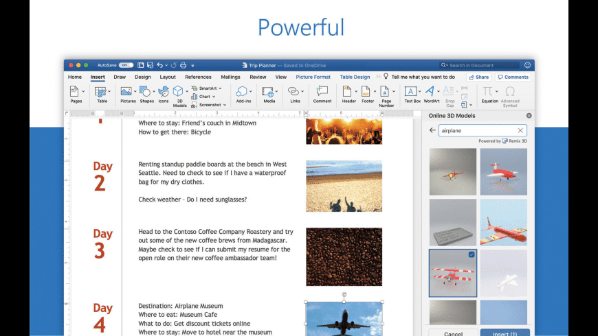Viewport: 598px width, 336px height.
Task: Switch to the Layout tab
Action: point(167,77)
